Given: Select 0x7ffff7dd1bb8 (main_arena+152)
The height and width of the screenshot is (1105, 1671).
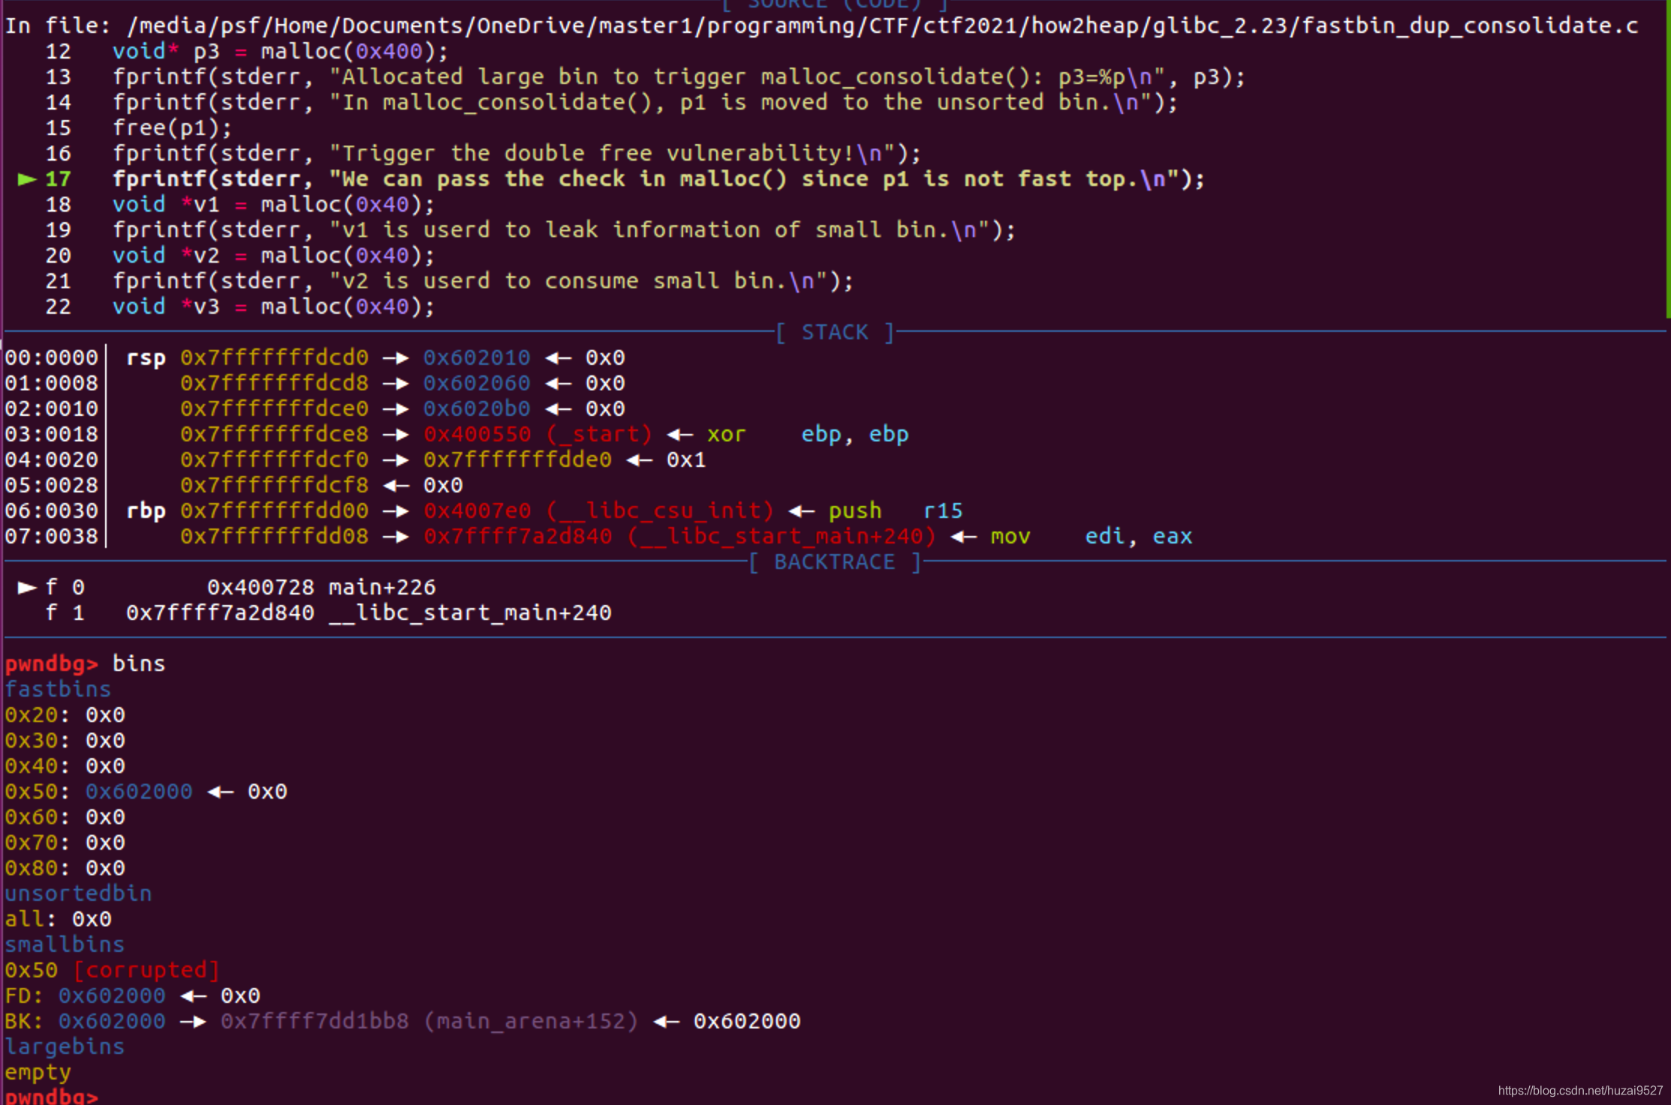Looking at the screenshot, I should point(429,1022).
